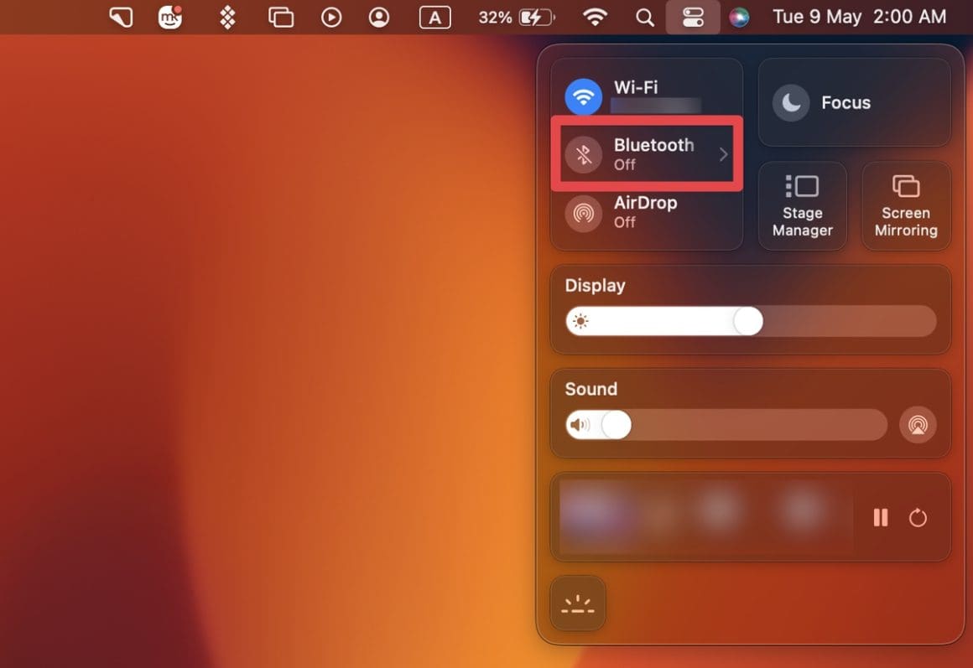The height and width of the screenshot is (668, 973).
Task: Open Control Center from the menu bar
Action: (x=693, y=17)
